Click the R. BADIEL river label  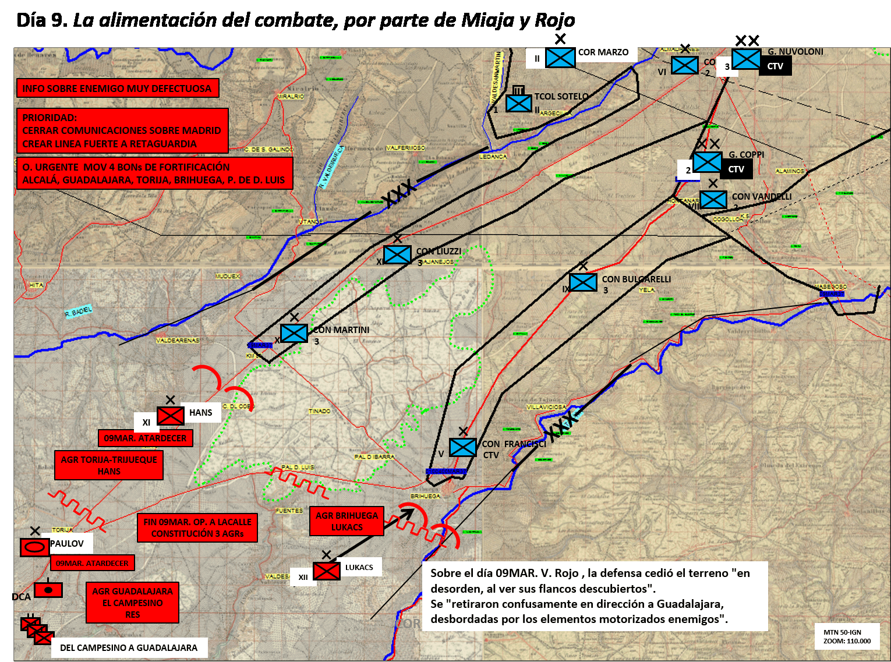pos(79,312)
